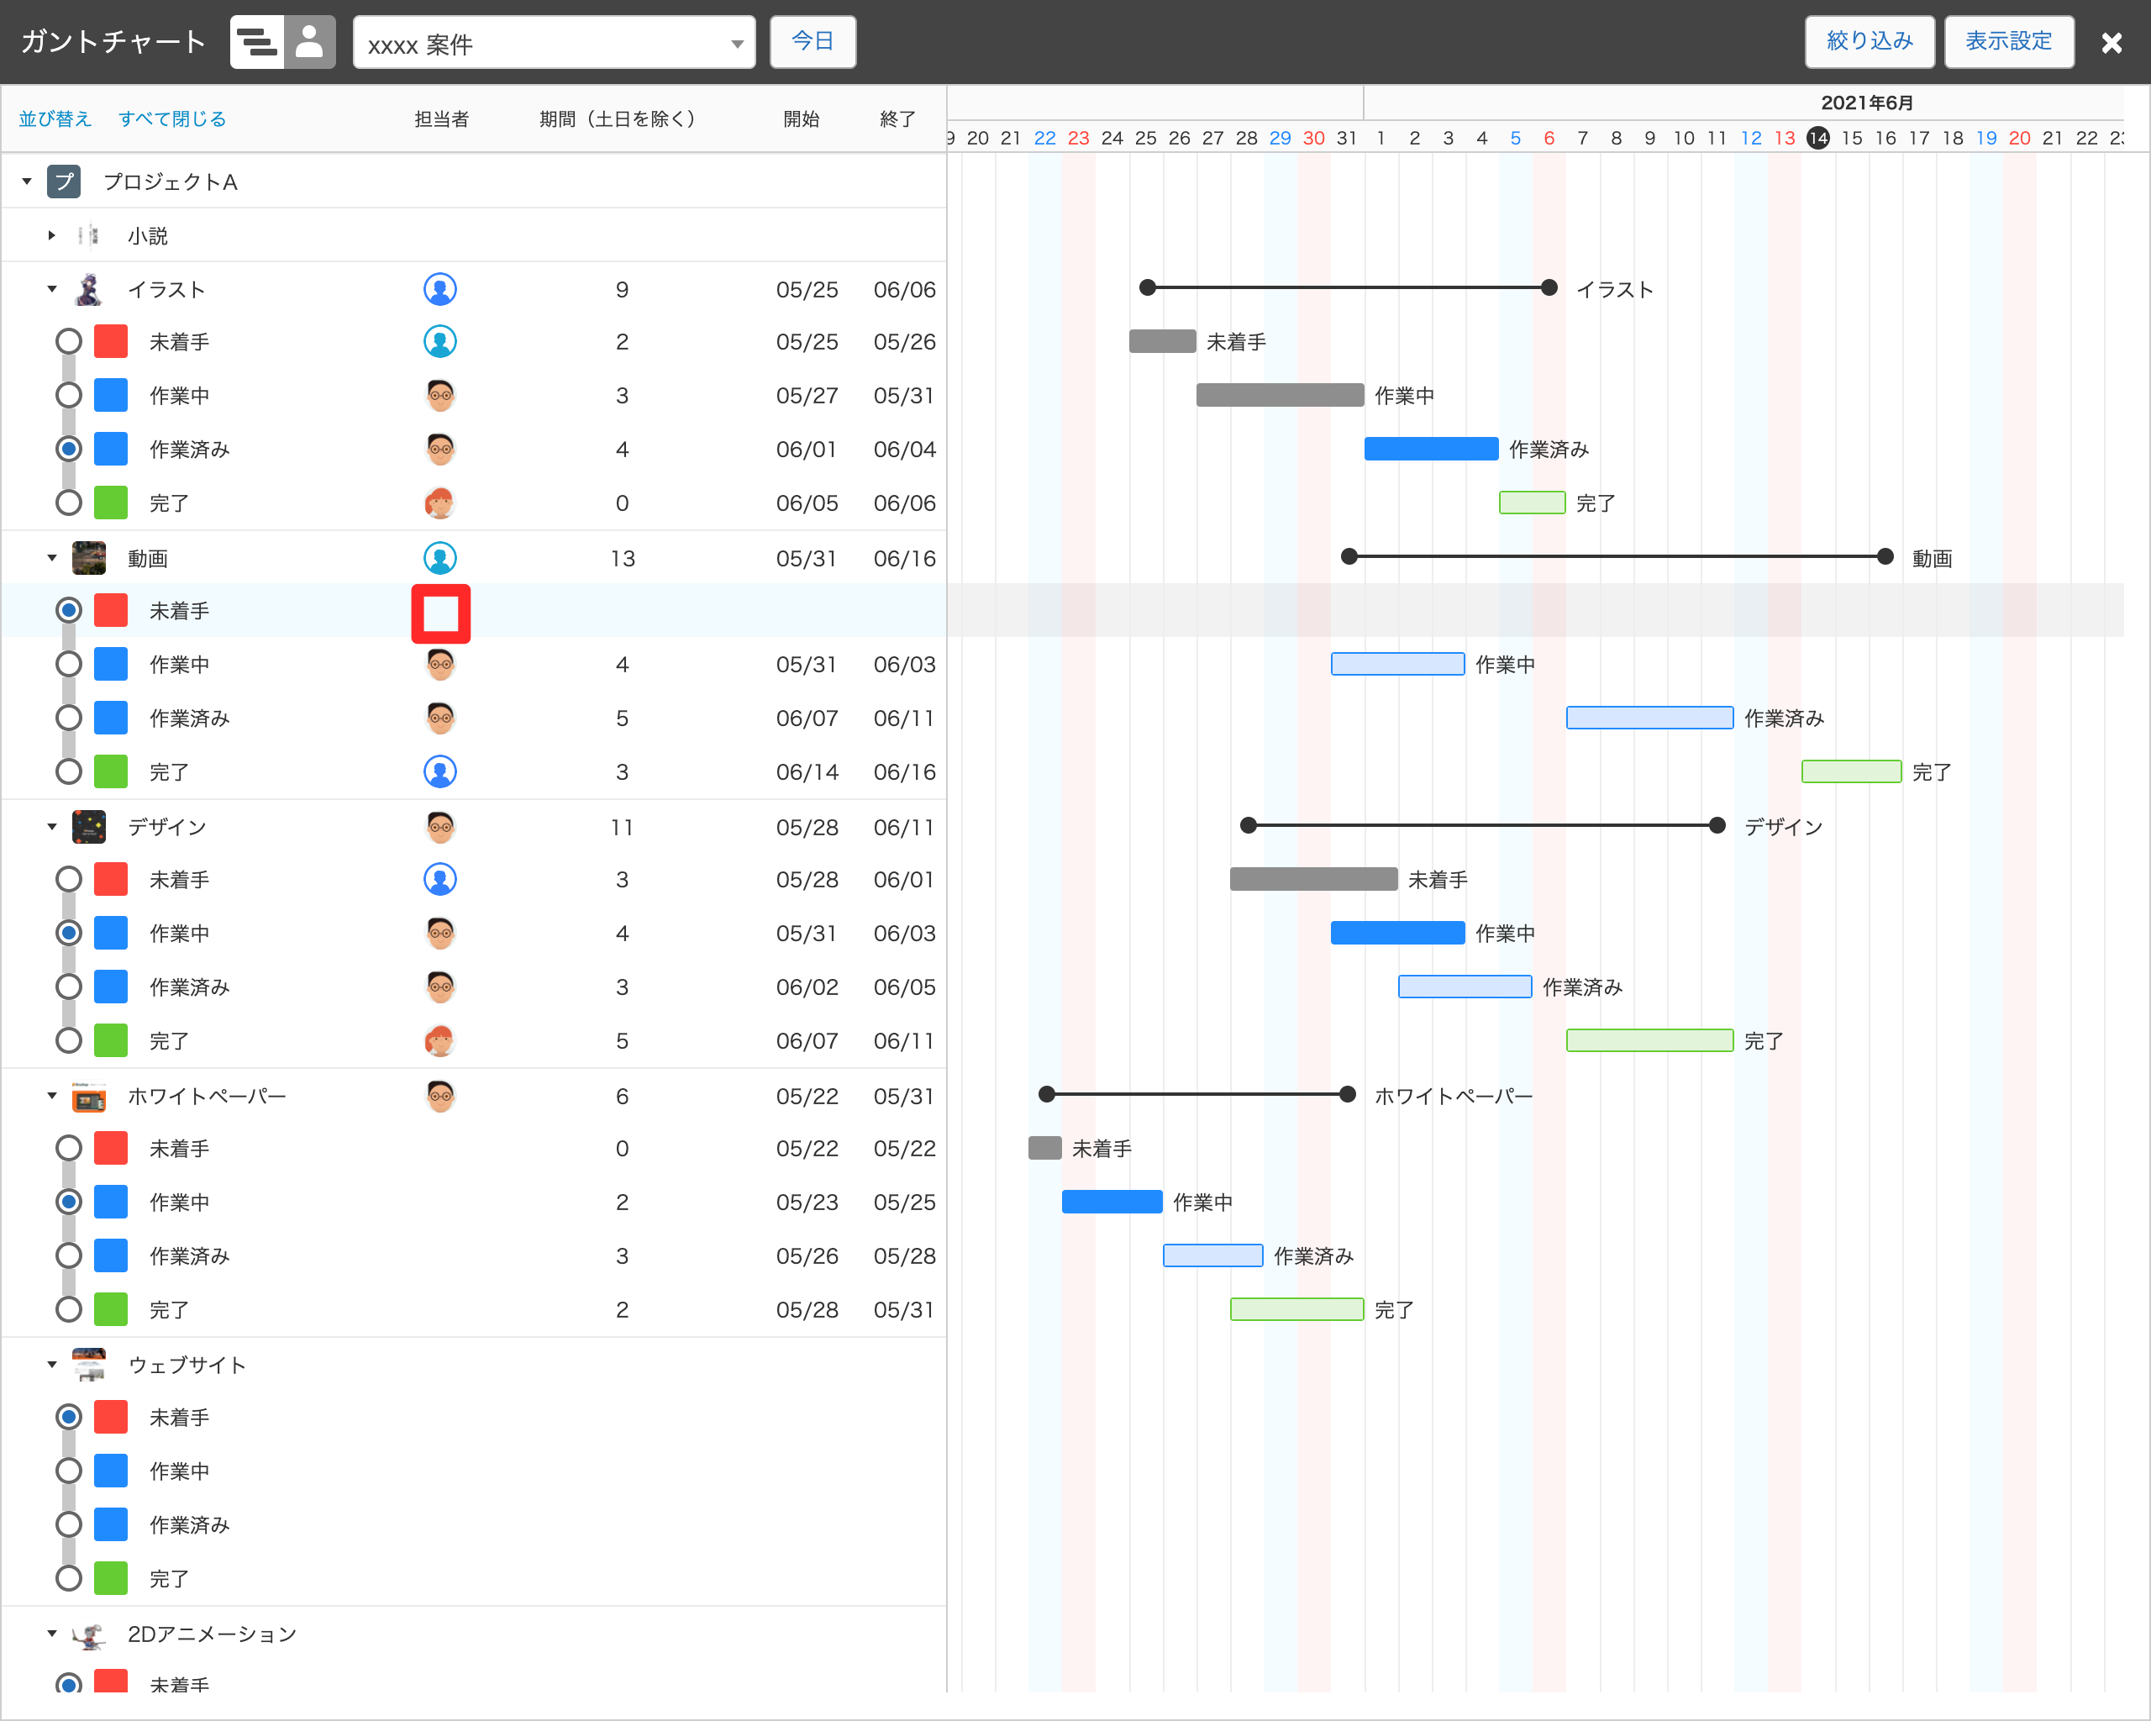Screen dimensions: 2151x1721
Task: Click green swatch of デザイン 完了
Action: tap(111, 1040)
